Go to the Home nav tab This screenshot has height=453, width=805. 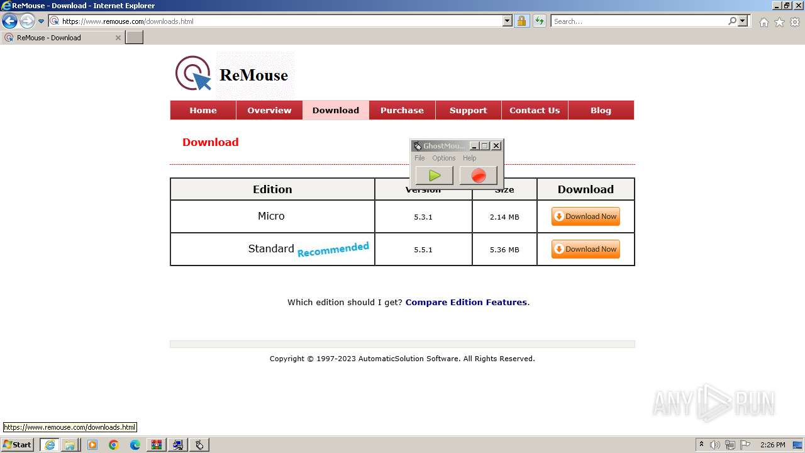point(203,110)
